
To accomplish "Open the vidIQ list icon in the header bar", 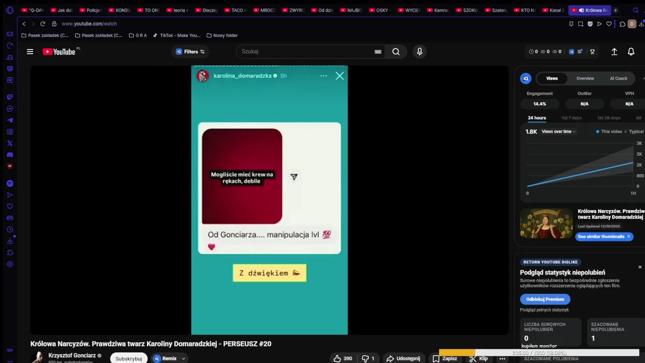I will pyautogui.click(x=580, y=51).
